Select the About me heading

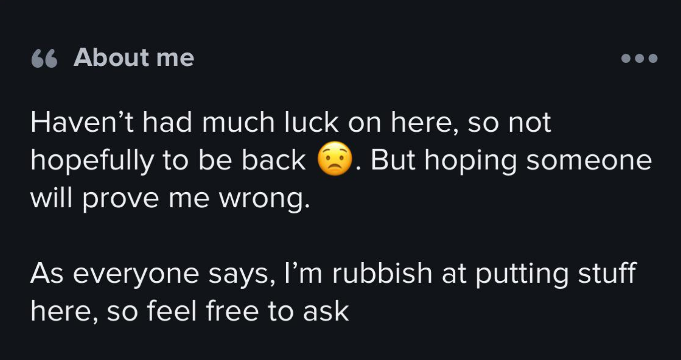click(x=134, y=58)
